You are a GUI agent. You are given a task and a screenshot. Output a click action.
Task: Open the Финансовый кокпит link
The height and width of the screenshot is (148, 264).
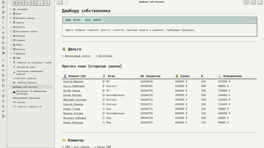(x=77, y=56)
